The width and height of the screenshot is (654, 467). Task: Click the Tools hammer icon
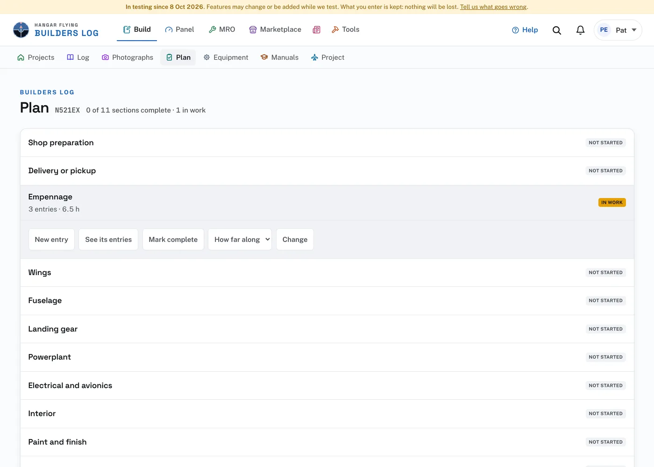tap(335, 29)
